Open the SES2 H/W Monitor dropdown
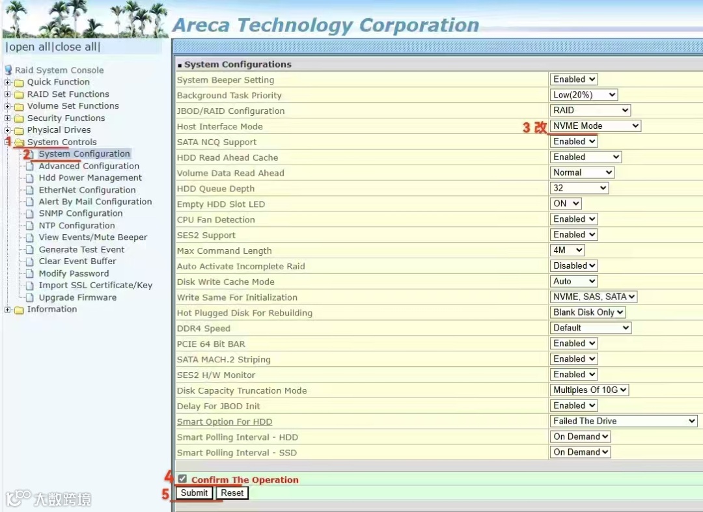Screen dimensions: 703x512 tap(574, 375)
